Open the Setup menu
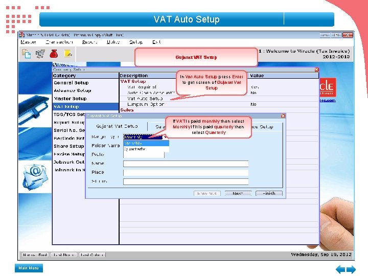Screen dimensions: 368x276 pos(136,42)
